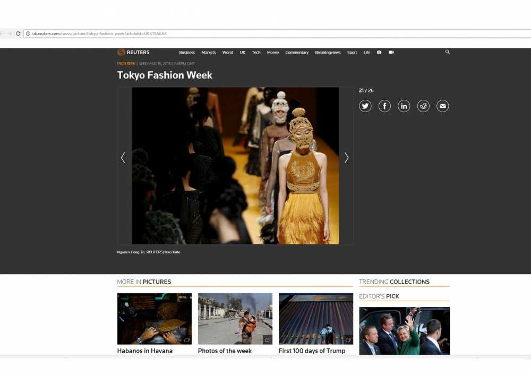This screenshot has height=375, width=531.
Task: Share the picture by email
Action: (442, 106)
